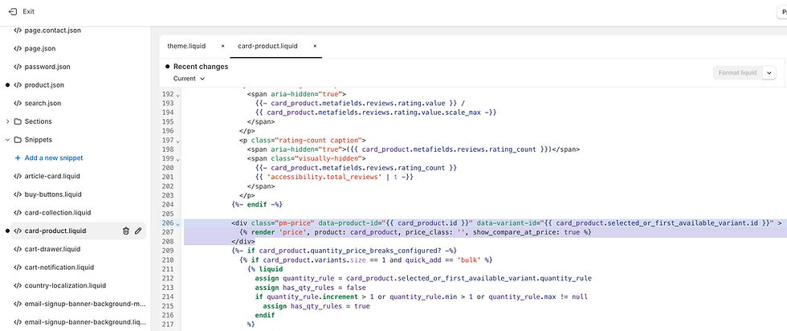This screenshot has height=331, width=787.
Task: Click the endif line at 204
Action: (258, 204)
